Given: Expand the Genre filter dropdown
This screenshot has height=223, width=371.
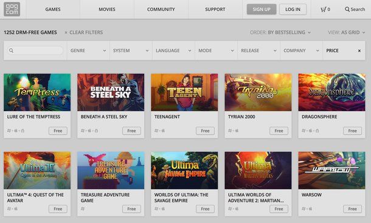Looking at the screenshot, I should tap(88, 50).
